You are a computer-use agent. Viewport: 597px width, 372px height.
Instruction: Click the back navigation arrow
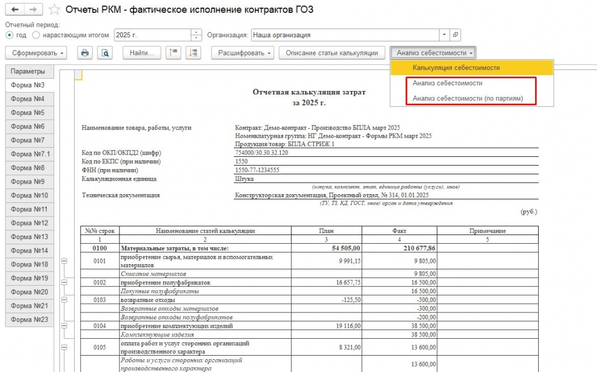[x=15, y=9]
